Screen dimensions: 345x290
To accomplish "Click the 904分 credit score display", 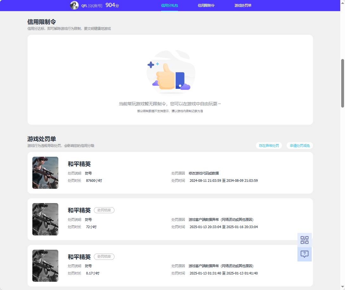I will 112,5.
